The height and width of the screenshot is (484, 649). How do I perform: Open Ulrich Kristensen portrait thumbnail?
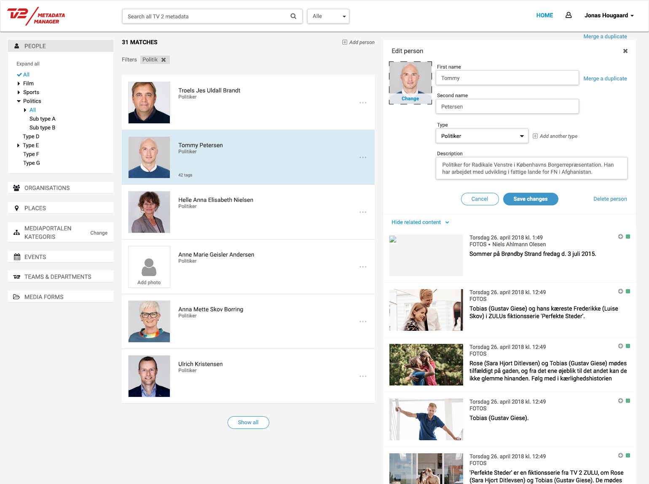pyautogui.click(x=149, y=376)
